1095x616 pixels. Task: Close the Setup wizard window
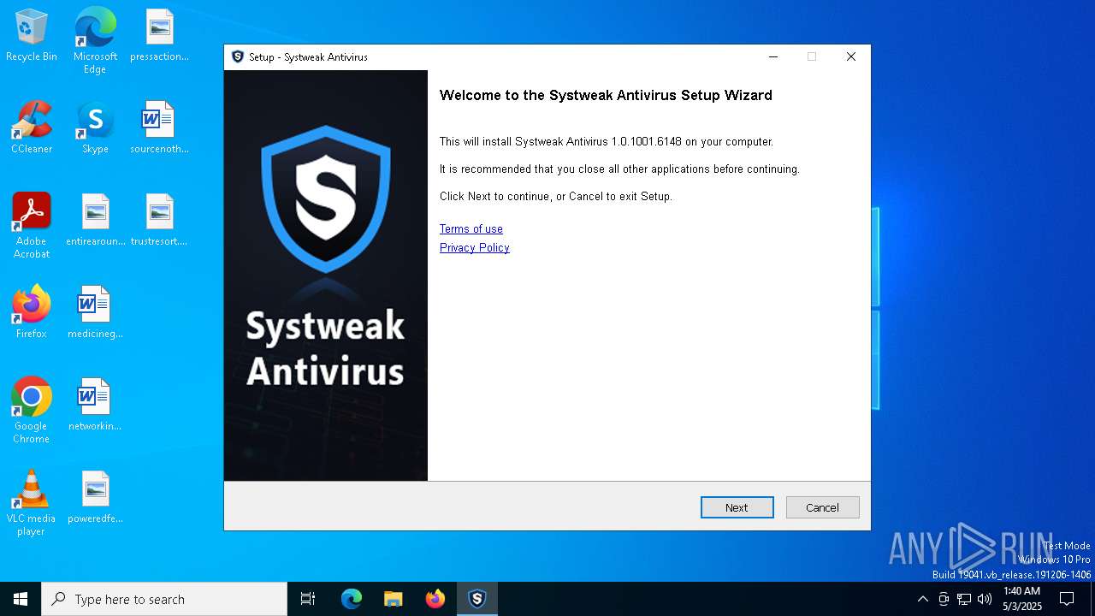click(x=850, y=56)
